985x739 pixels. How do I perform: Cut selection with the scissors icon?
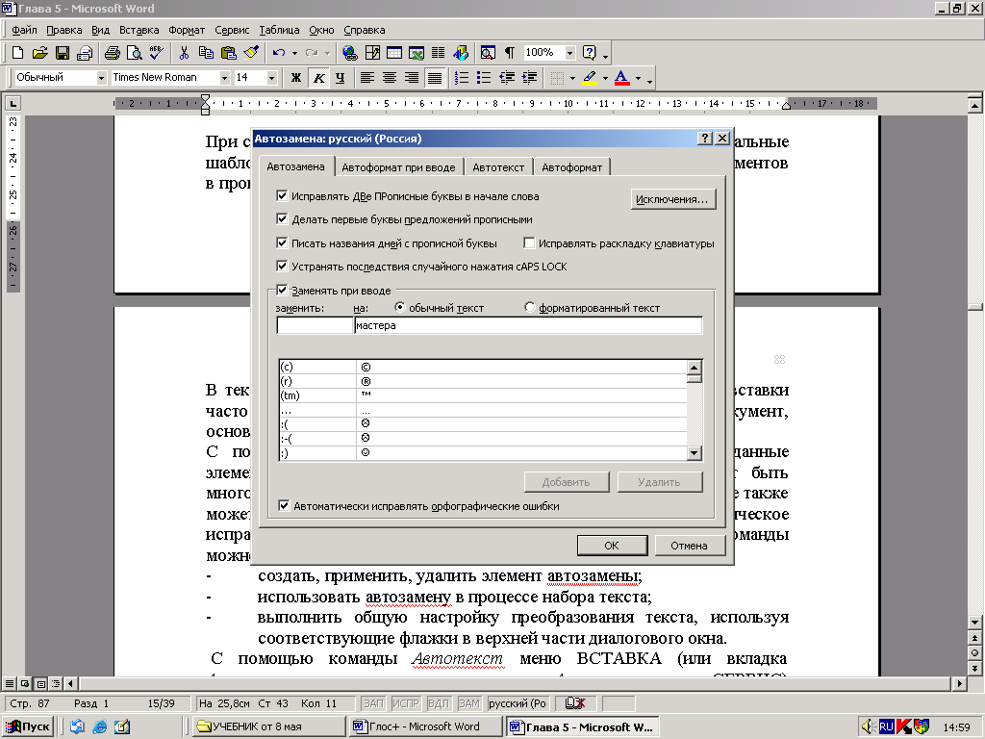(x=184, y=53)
